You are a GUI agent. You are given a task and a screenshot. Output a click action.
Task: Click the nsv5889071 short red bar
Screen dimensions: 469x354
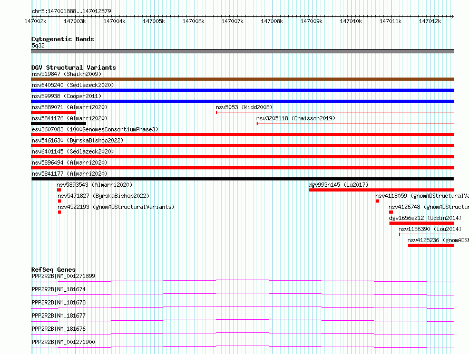point(54,112)
